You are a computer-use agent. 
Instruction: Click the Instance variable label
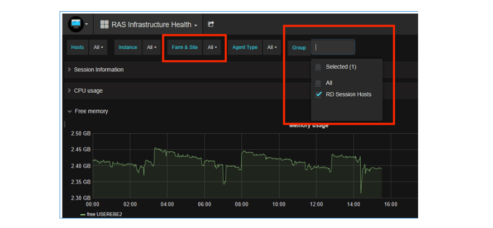[127, 47]
